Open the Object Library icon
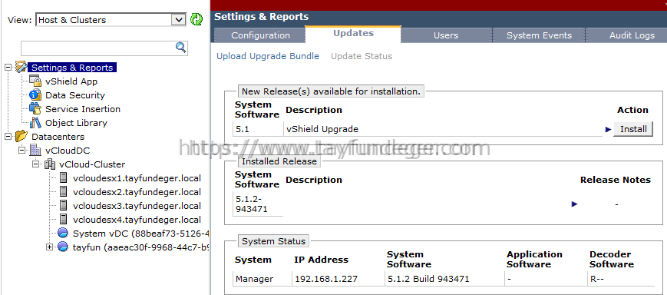The width and height of the screenshot is (667, 295). (x=35, y=123)
